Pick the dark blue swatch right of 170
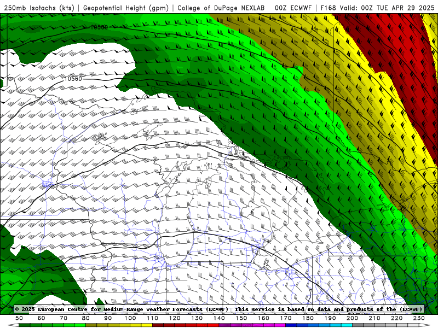This screenshot has height=328, width=438. 291,325
